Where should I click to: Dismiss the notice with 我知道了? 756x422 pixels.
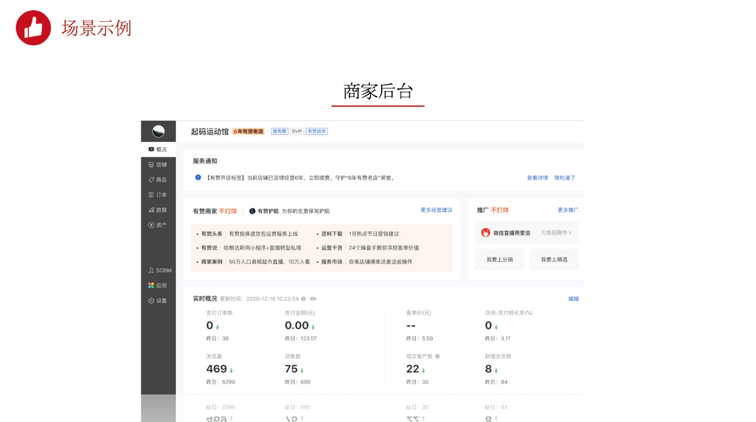tap(565, 178)
